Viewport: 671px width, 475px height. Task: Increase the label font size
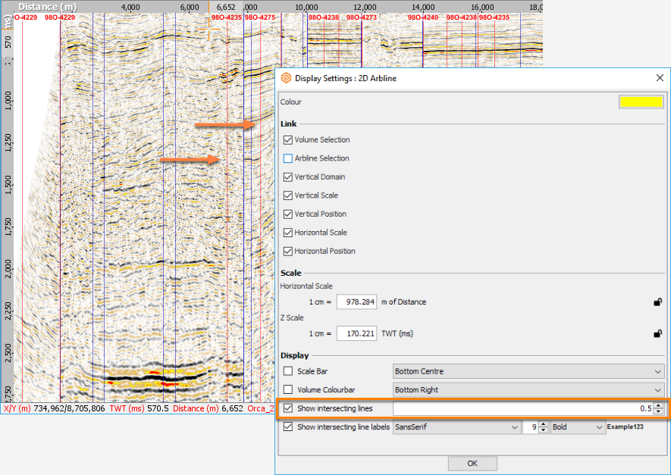(544, 424)
